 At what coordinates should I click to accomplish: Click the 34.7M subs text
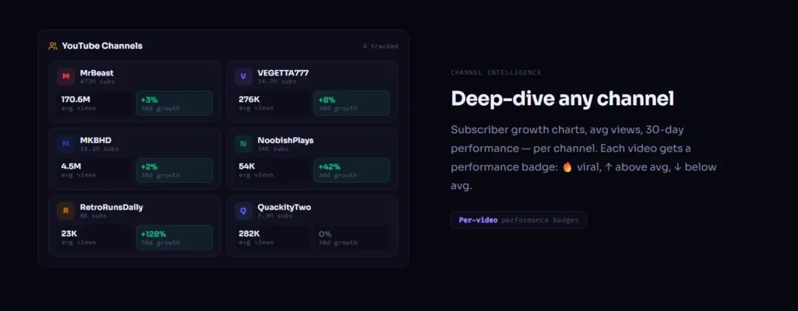click(x=277, y=82)
